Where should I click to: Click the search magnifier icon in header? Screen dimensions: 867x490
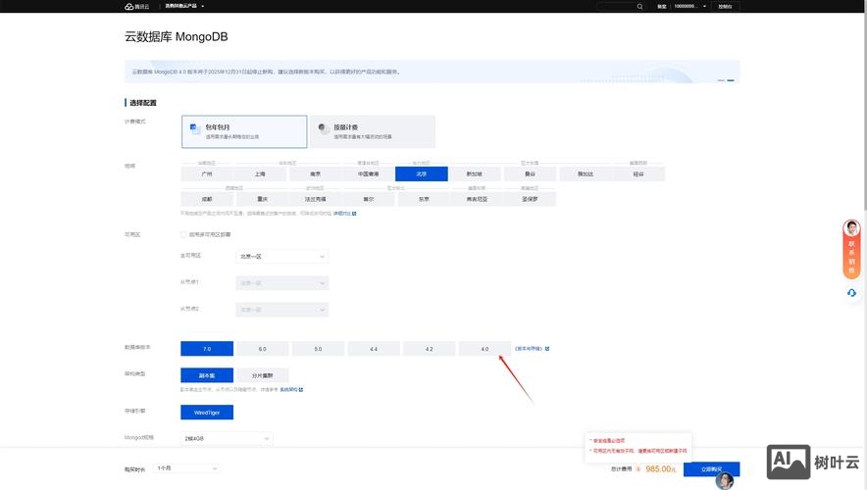point(639,7)
